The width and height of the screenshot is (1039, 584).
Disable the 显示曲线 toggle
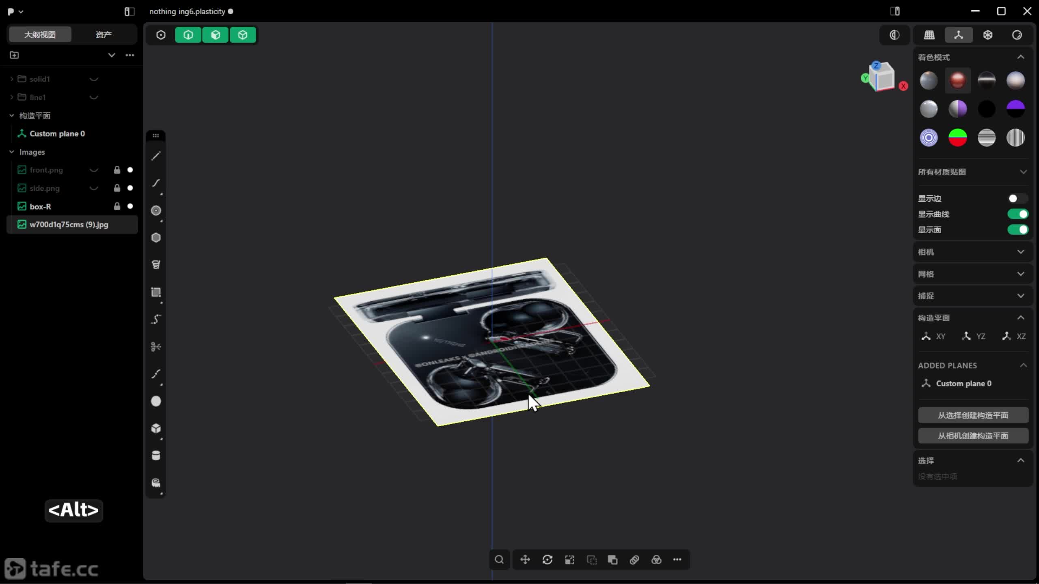pos(1017,214)
